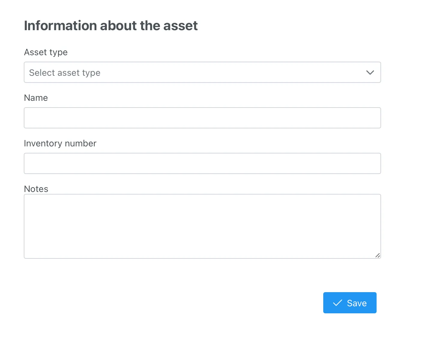This screenshot has width=428, height=348.
Task: Click the chevron arrow in Asset type dropdown
Action: pos(370,73)
